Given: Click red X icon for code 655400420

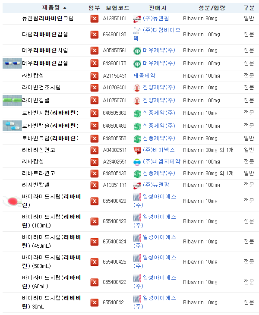Looking at the screenshot, I should (94, 201).
